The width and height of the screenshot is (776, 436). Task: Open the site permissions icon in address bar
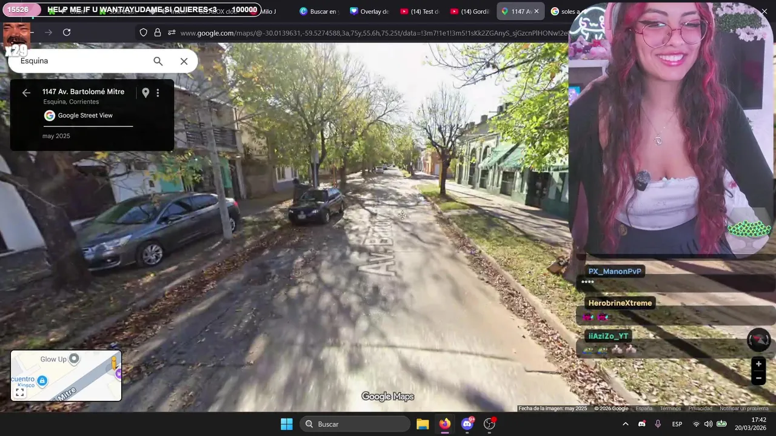pos(172,33)
